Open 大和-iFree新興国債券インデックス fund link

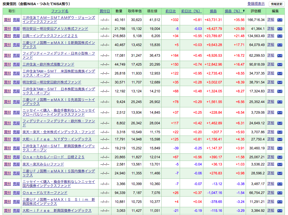(x=57, y=211)
